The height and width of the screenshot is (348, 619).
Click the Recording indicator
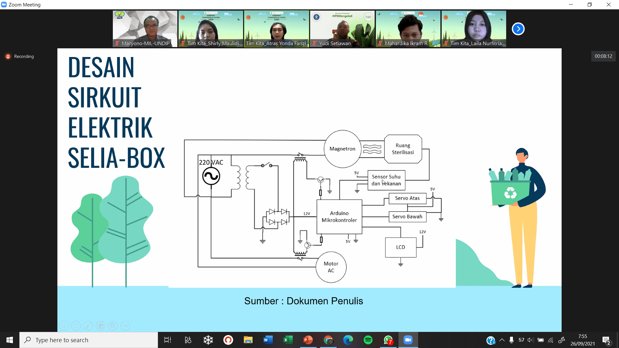(x=20, y=56)
